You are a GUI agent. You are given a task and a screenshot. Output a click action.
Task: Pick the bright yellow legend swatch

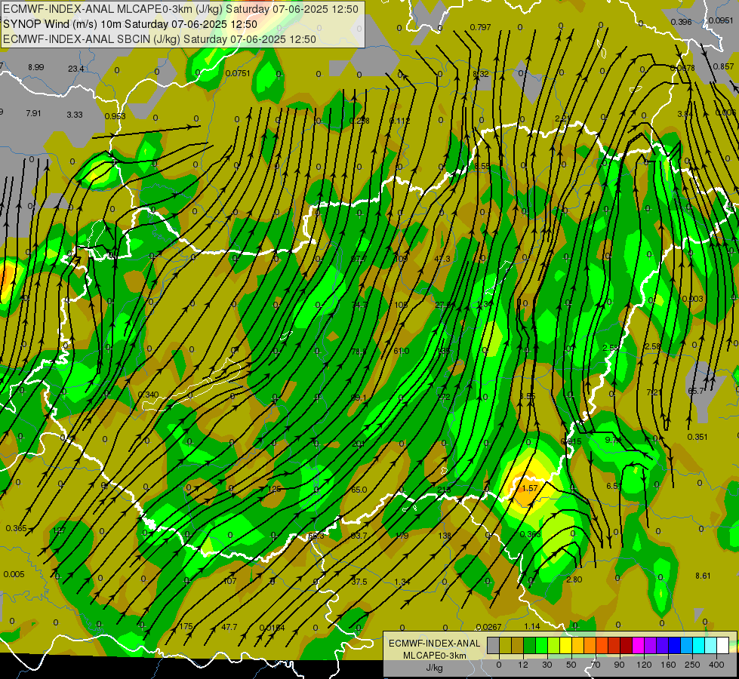565,645
